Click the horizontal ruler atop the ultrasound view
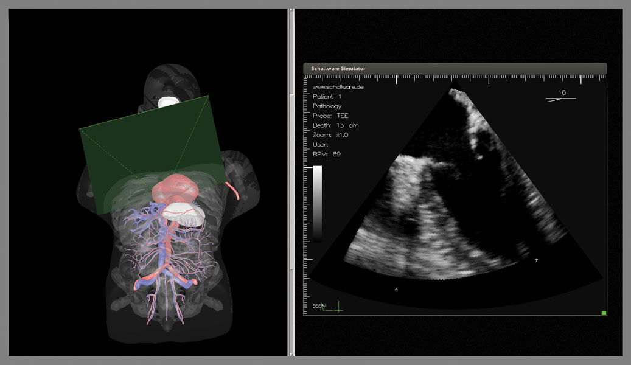The width and height of the screenshot is (631, 365). (x=455, y=78)
